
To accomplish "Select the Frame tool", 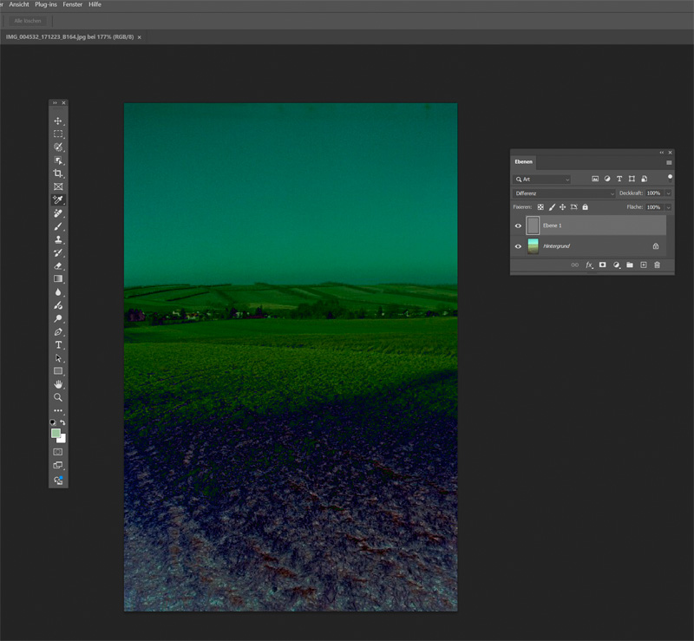I will pyautogui.click(x=58, y=186).
